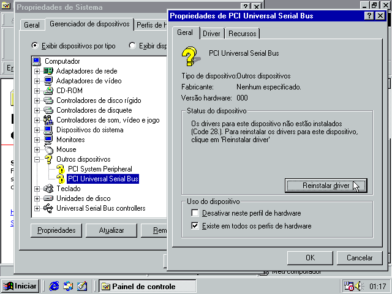This screenshot has width=392, height=294.
Task: Expand the Adaptadores de vídeo node
Action: [37, 81]
